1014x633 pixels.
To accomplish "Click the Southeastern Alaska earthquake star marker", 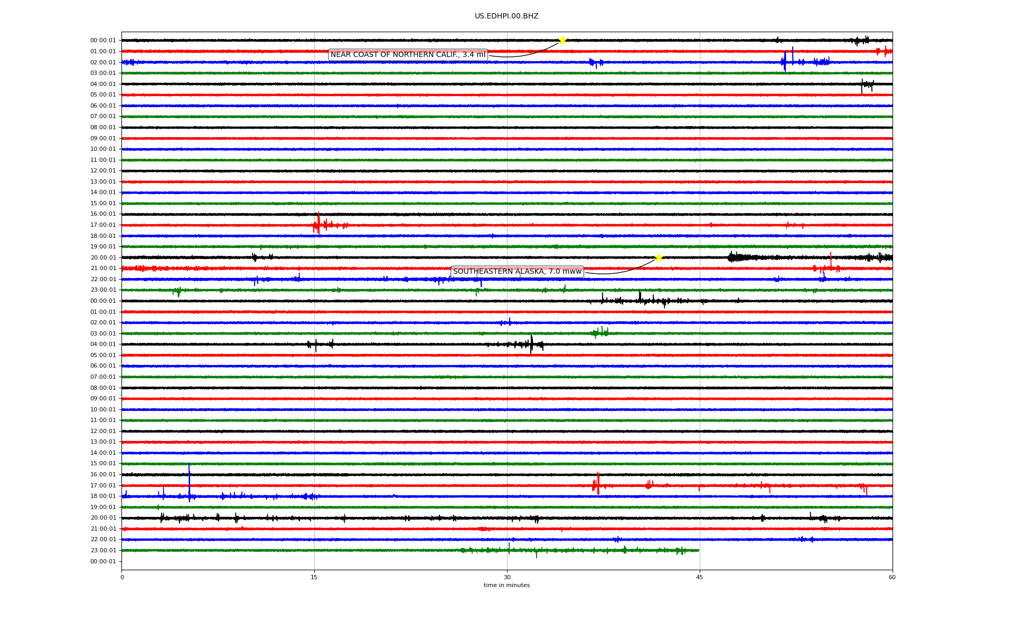I will point(659,257).
